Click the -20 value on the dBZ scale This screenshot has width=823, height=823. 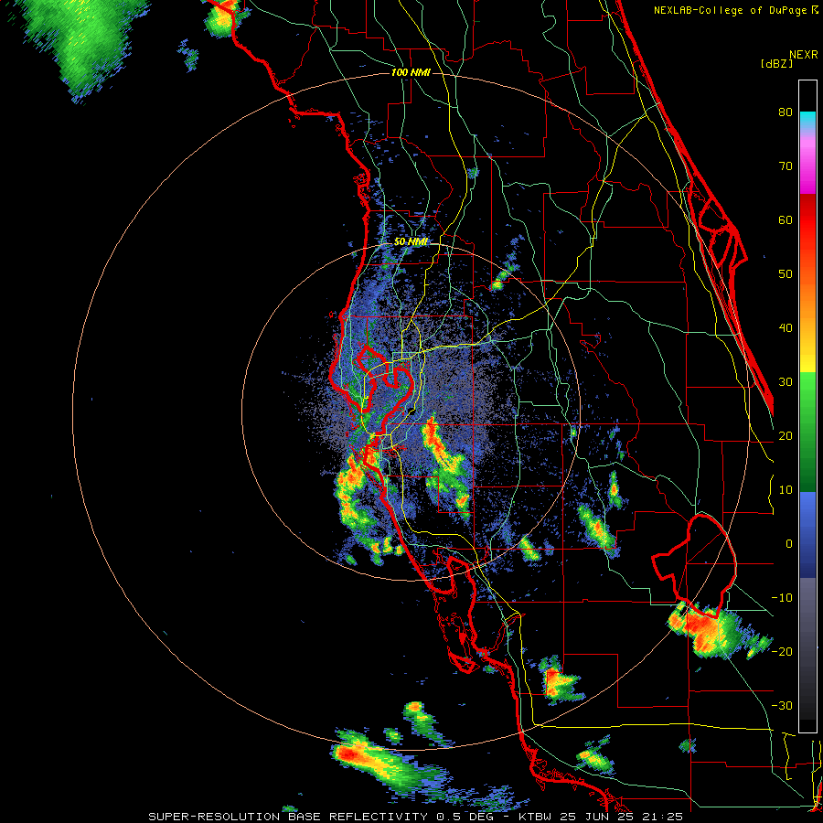coord(782,651)
